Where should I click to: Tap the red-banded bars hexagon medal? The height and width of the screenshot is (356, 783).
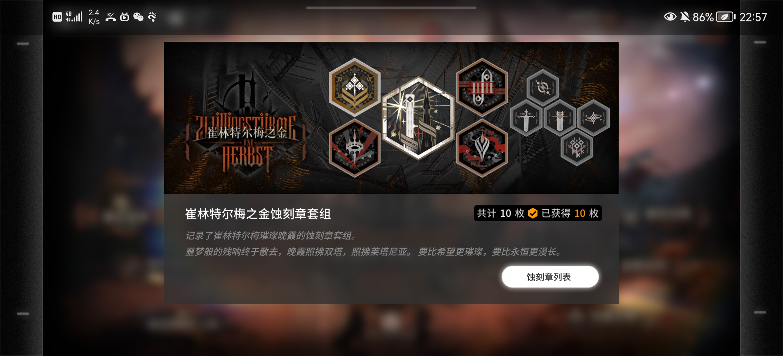(482, 87)
